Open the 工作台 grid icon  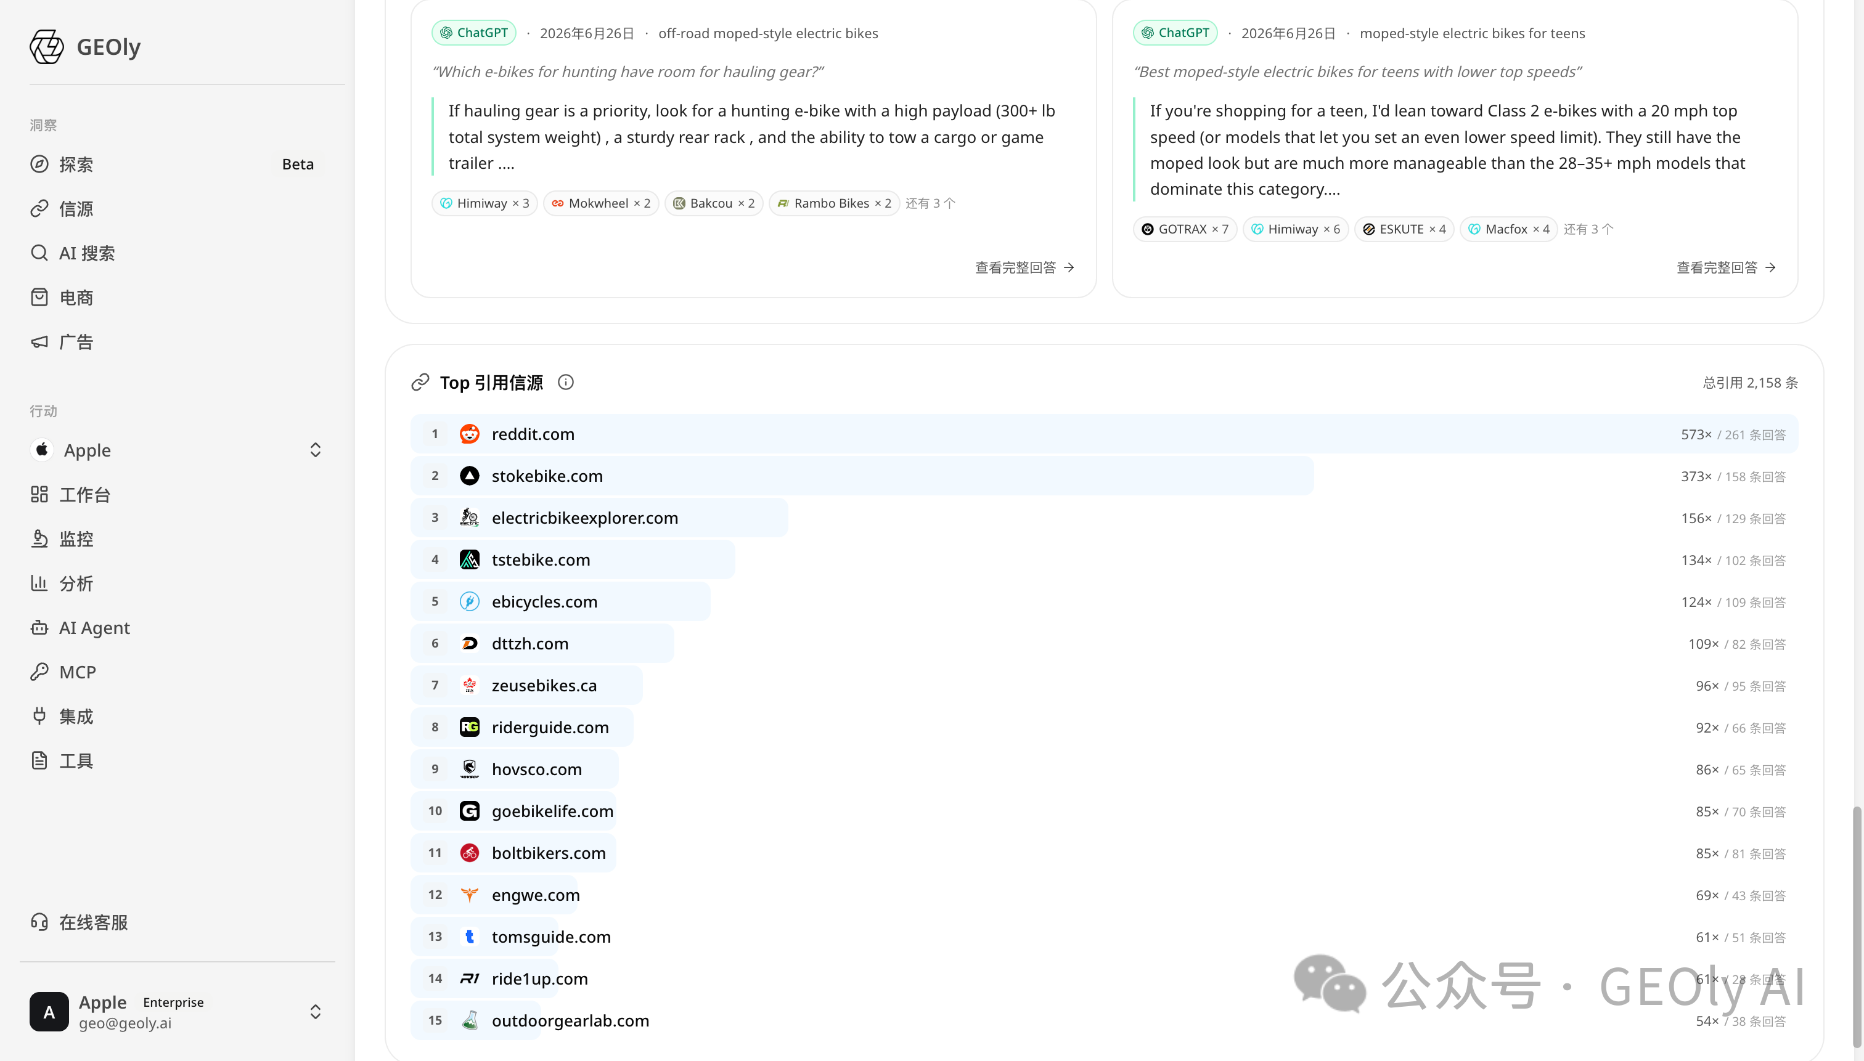pyautogui.click(x=39, y=494)
